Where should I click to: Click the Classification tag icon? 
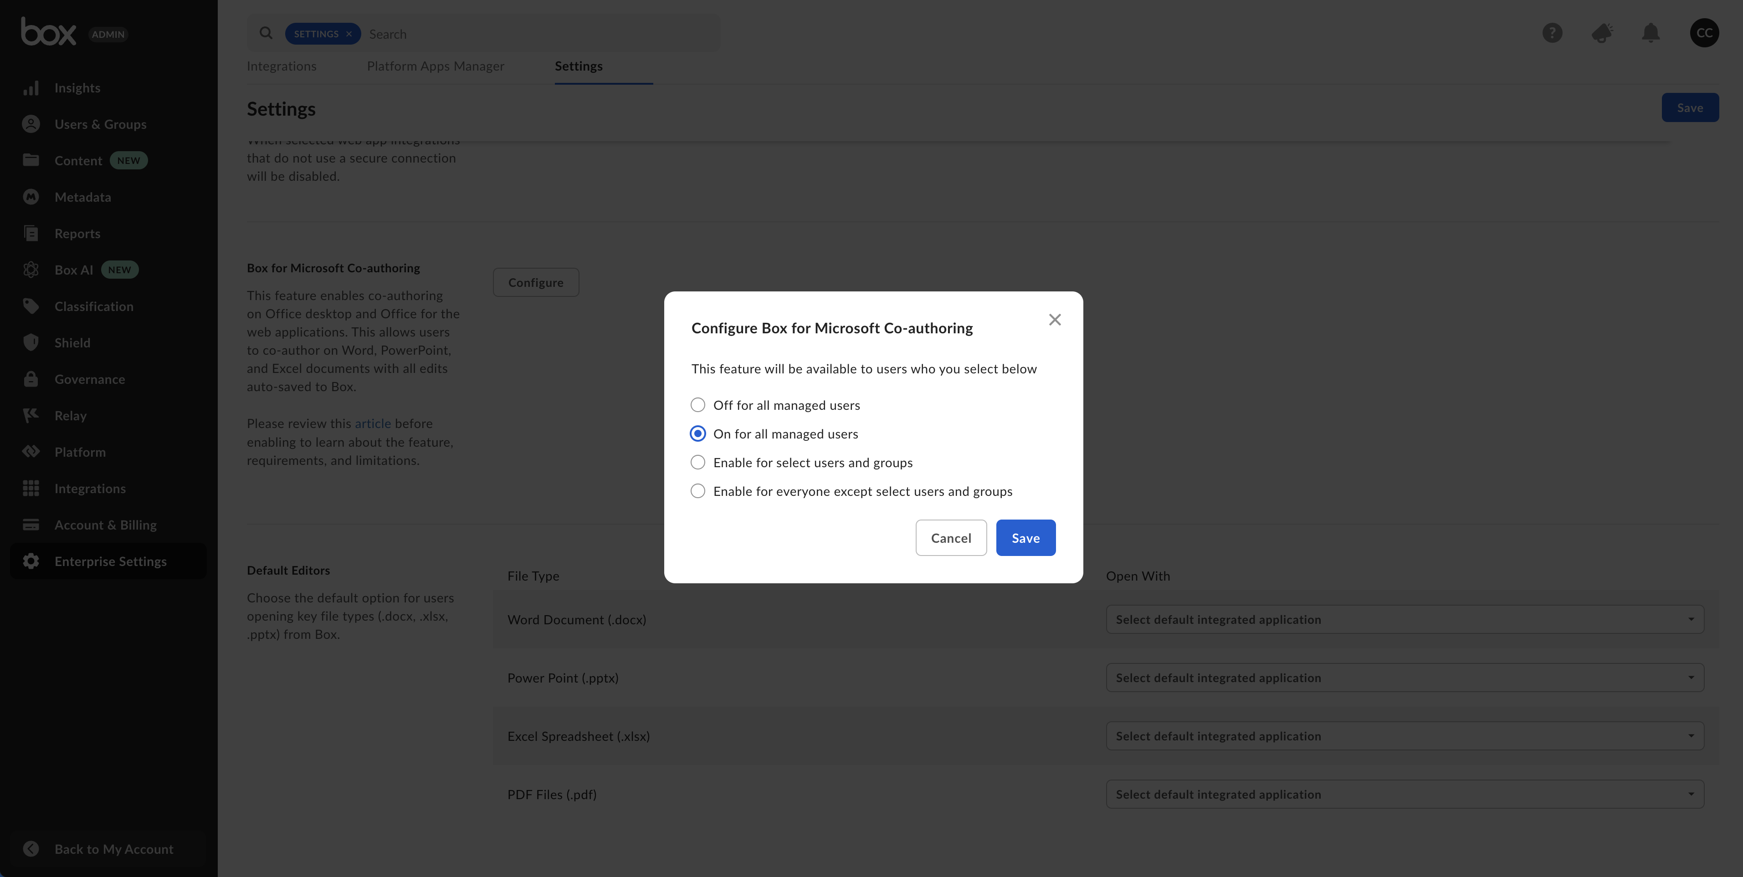(x=31, y=306)
